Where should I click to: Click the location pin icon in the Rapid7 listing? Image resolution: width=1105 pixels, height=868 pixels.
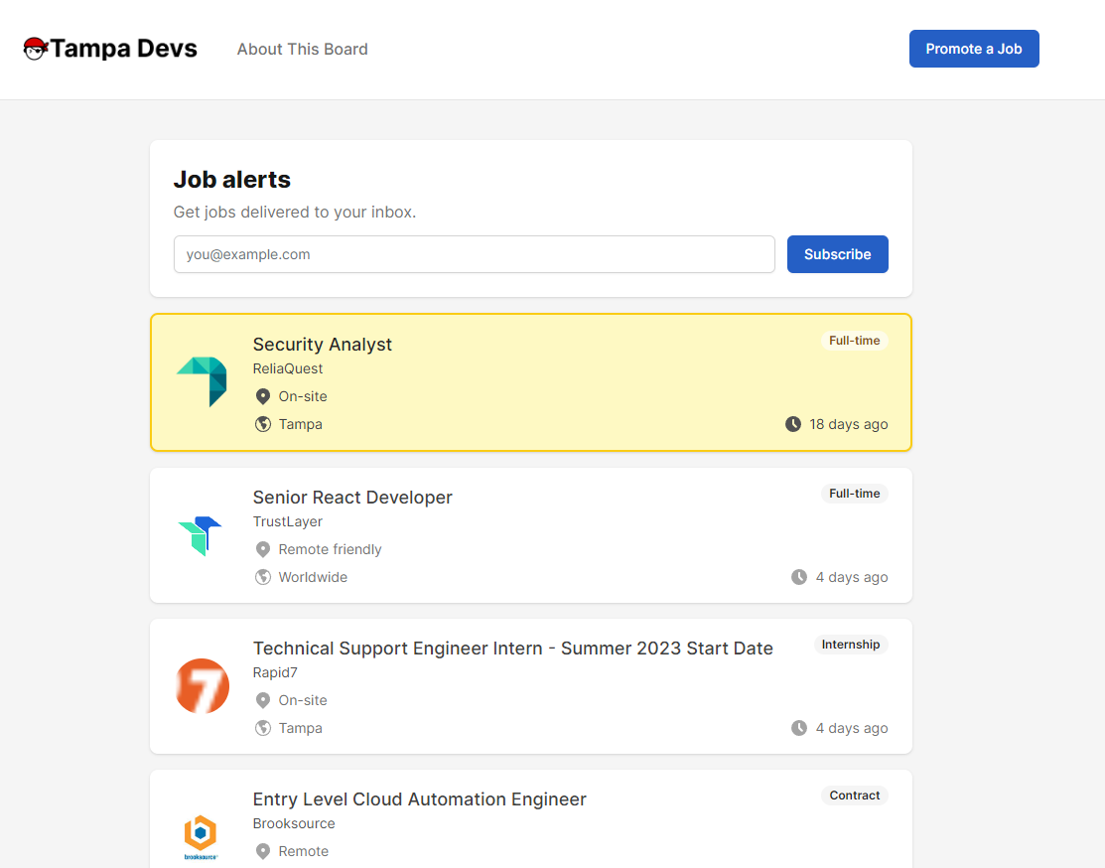[x=263, y=700]
